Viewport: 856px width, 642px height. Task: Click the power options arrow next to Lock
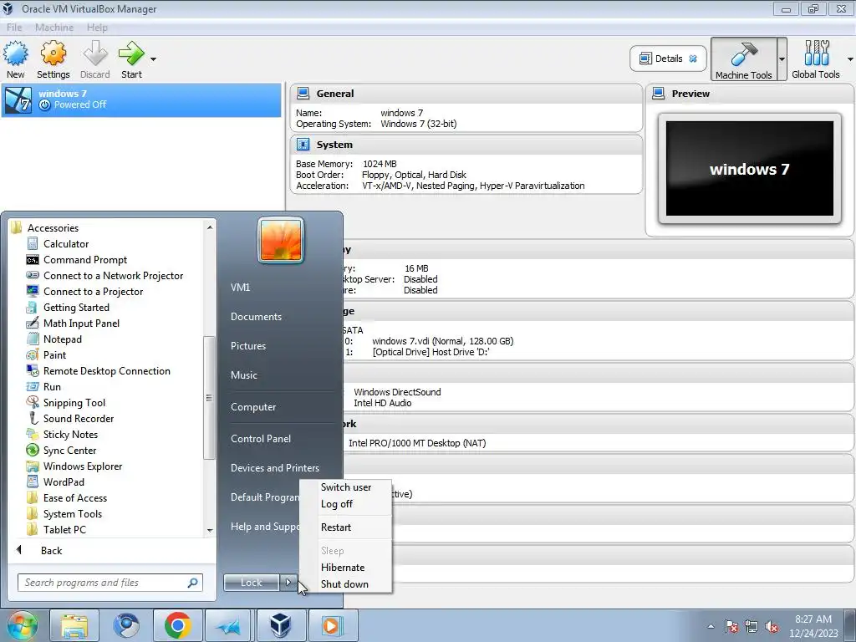288,583
